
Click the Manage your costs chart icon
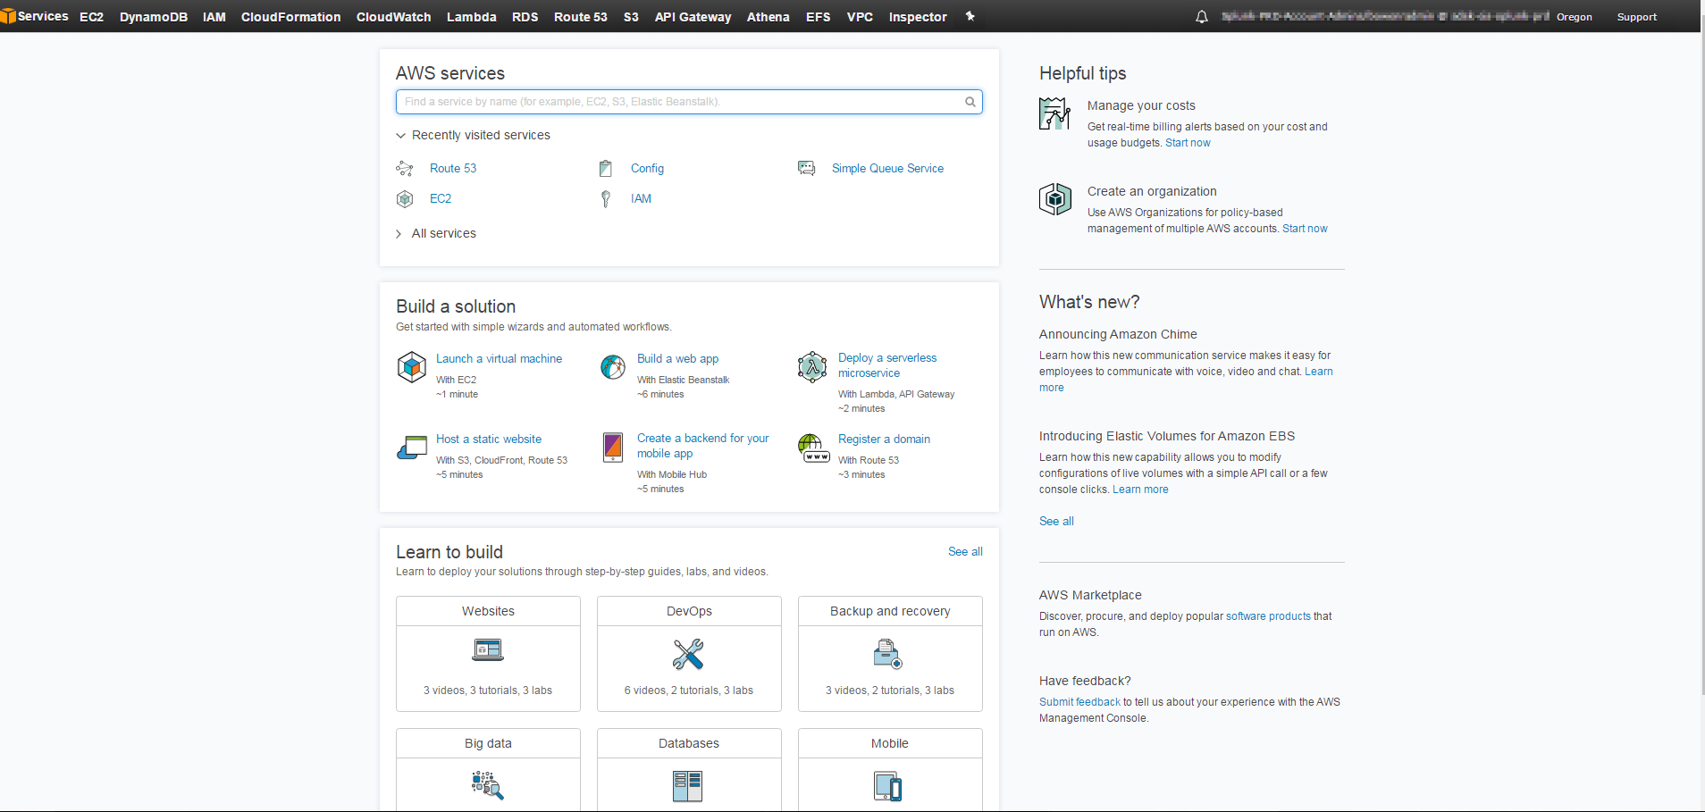[x=1054, y=114]
